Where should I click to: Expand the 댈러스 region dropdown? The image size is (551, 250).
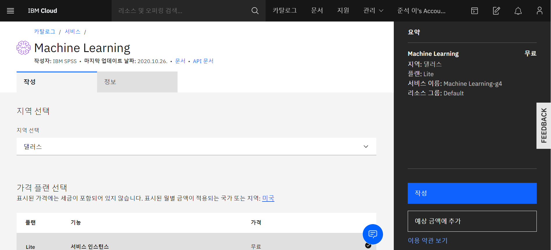196,147
